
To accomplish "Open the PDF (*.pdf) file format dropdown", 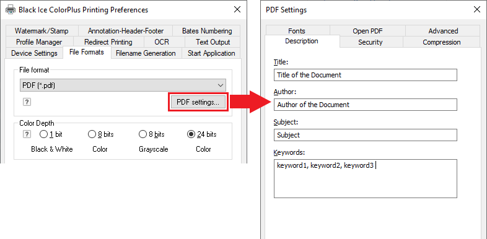I will tap(123, 85).
